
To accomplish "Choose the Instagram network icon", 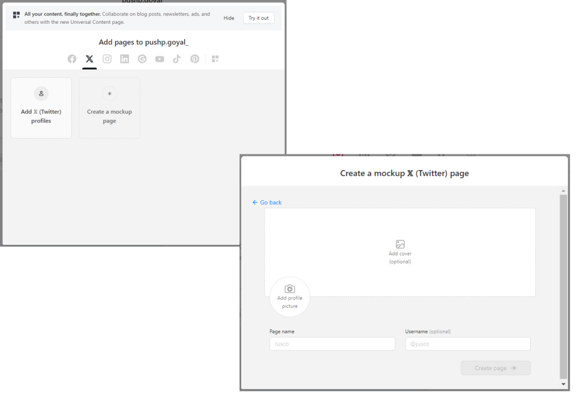I will pyautogui.click(x=107, y=59).
